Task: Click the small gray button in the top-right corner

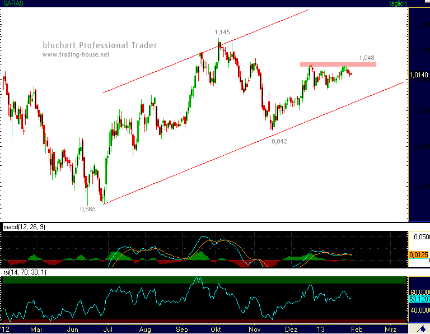Action: [427, 1]
